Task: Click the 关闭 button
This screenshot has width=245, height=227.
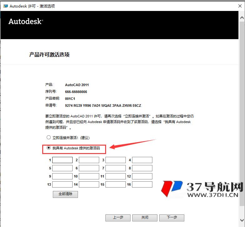Action: coord(145,218)
